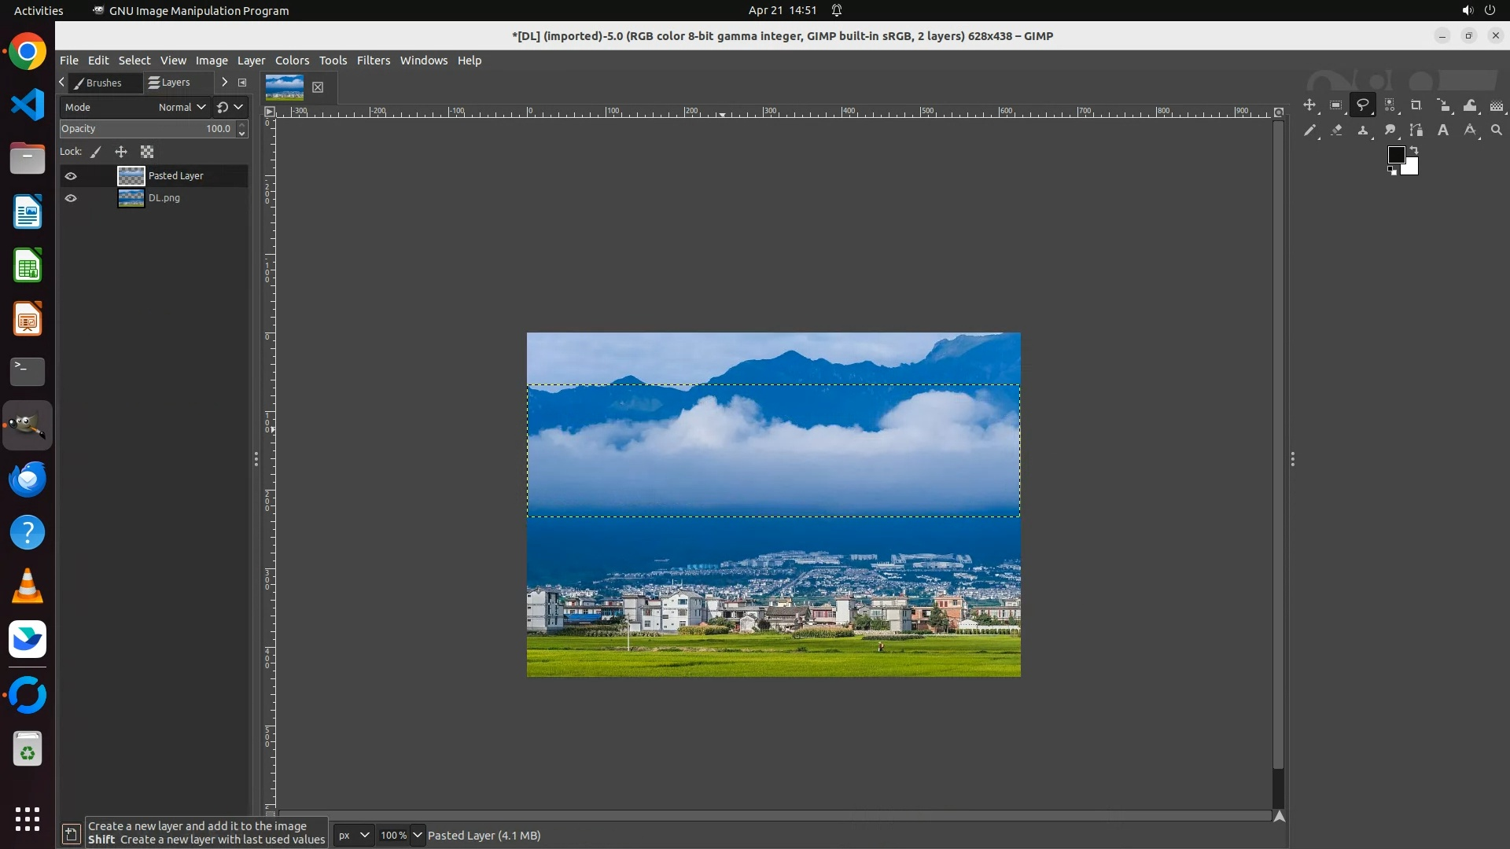Viewport: 1510px width, 849px height.
Task: Select the DL.png layer thumbnail
Action: click(131, 198)
